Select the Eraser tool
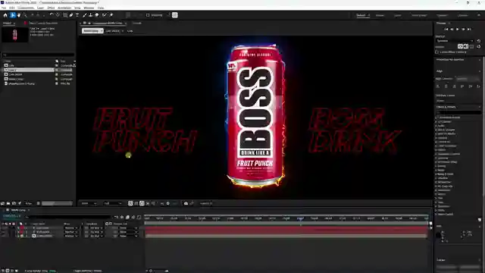Screen dimensions: 485x273 (x=97, y=15)
